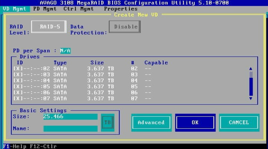Open the VD Mgmt tab
The height and width of the screenshot is (149, 268).
click(14, 9)
